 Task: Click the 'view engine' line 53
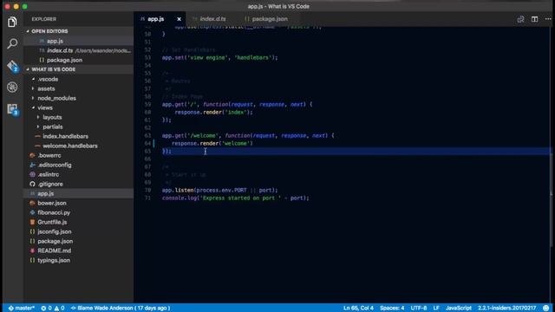coord(219,58)
